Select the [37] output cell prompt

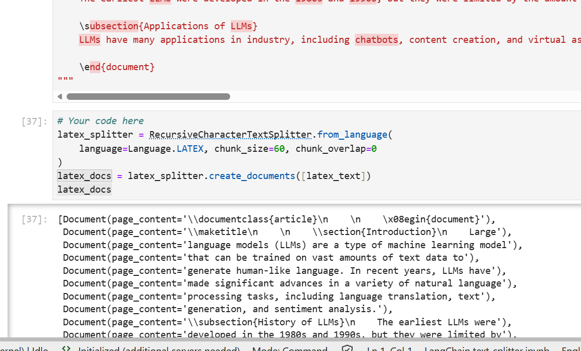point(34,219)
